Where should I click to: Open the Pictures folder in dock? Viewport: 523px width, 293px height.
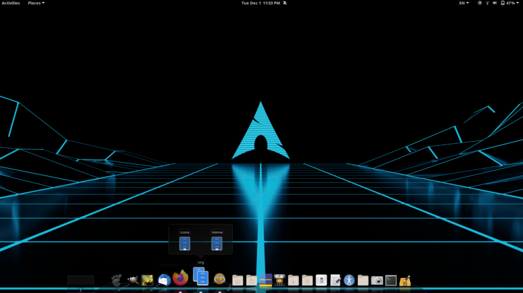[x=307, y=280]
